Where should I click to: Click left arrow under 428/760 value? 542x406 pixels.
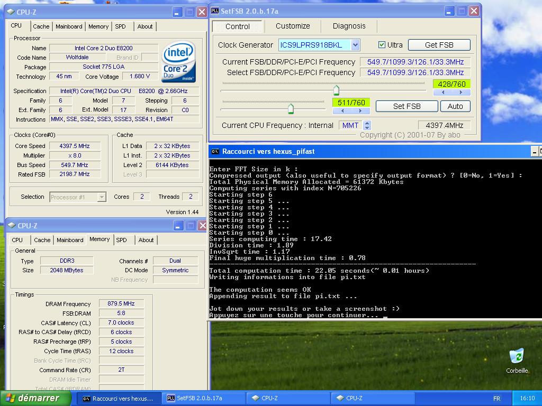[443, 92]
